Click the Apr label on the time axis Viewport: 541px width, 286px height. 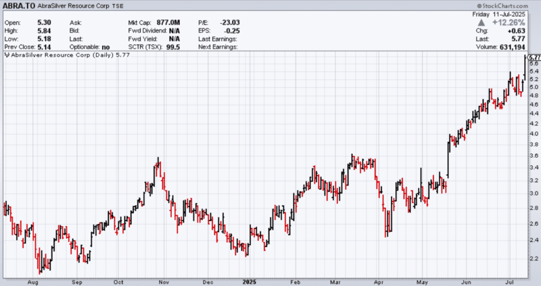(x=379, y=282)
